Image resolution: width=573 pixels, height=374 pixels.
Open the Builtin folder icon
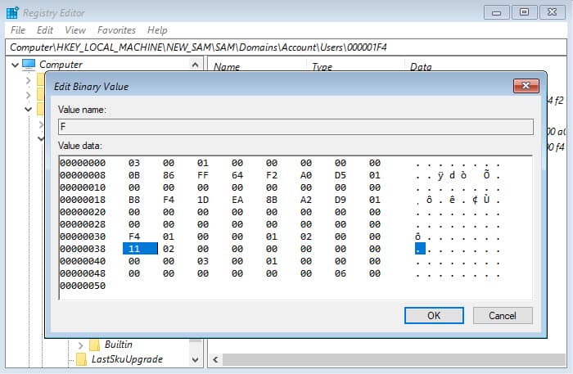(x=95, y=345)
